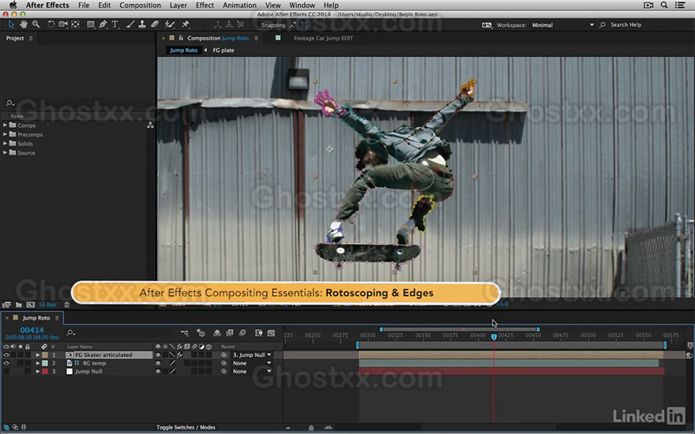Select the Zoom magnifier tool
695x434 pixels.
[36, 24]
